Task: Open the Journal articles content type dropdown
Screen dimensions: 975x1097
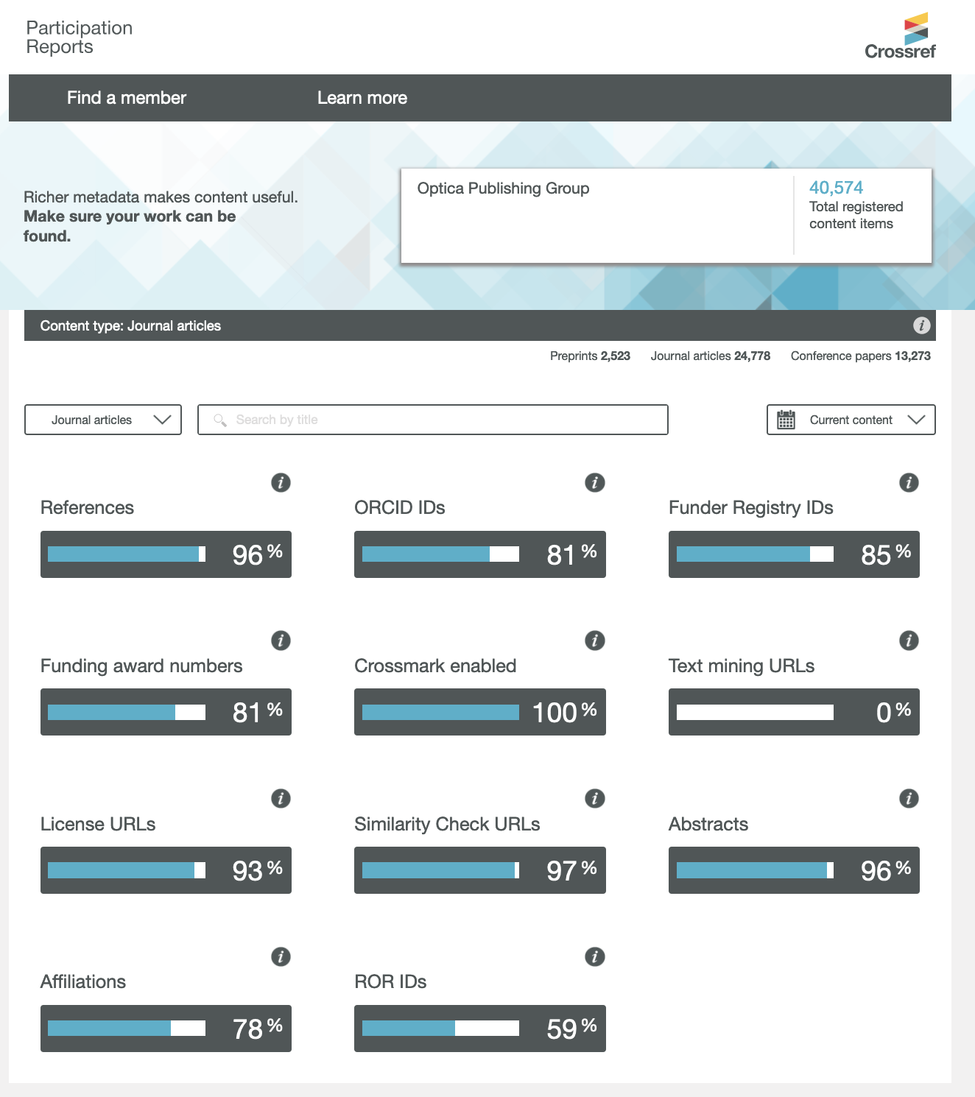Action: tap(103, 420)
